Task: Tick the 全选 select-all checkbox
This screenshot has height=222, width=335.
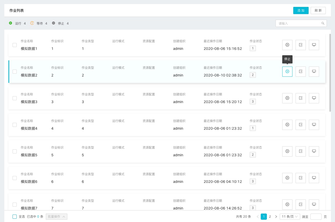Action: click(x=15, y=217)
